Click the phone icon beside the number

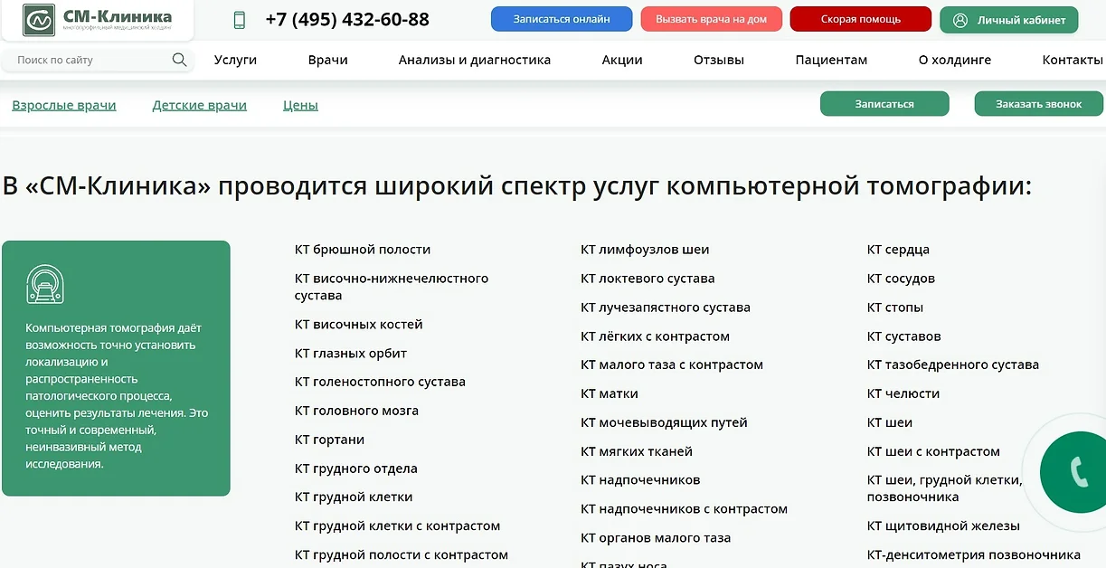tap(240, 20)
